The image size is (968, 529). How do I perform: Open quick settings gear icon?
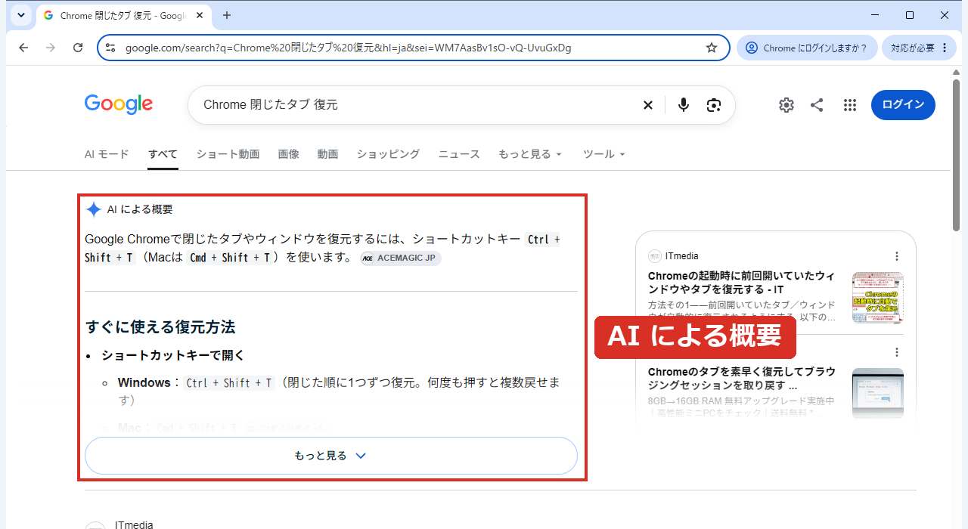786,105
